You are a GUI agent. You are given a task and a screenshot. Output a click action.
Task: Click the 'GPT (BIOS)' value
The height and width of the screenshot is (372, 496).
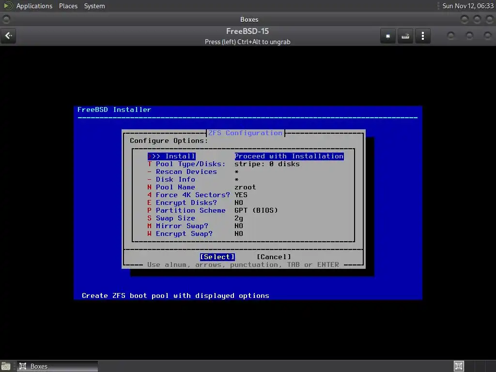(256, 210)
